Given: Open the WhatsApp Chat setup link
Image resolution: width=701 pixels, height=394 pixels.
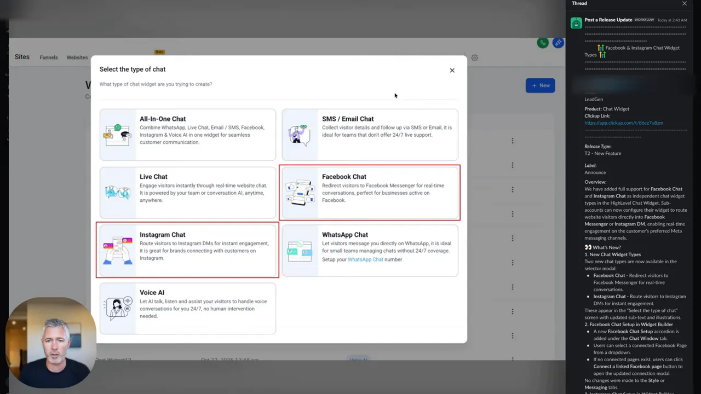Looking at the screenshot, I should [x=365, y=259].
